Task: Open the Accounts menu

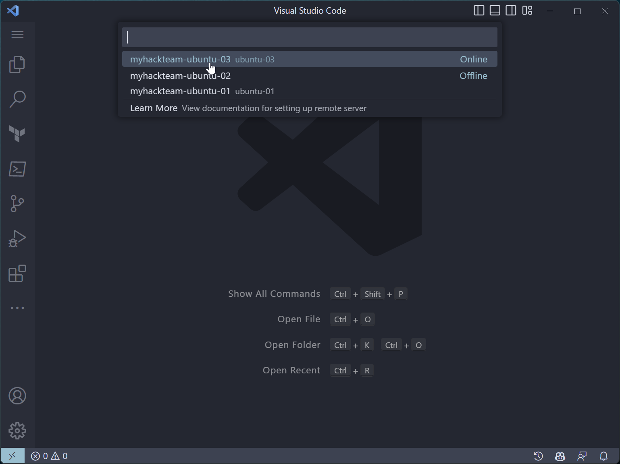Action: (17, 396)
